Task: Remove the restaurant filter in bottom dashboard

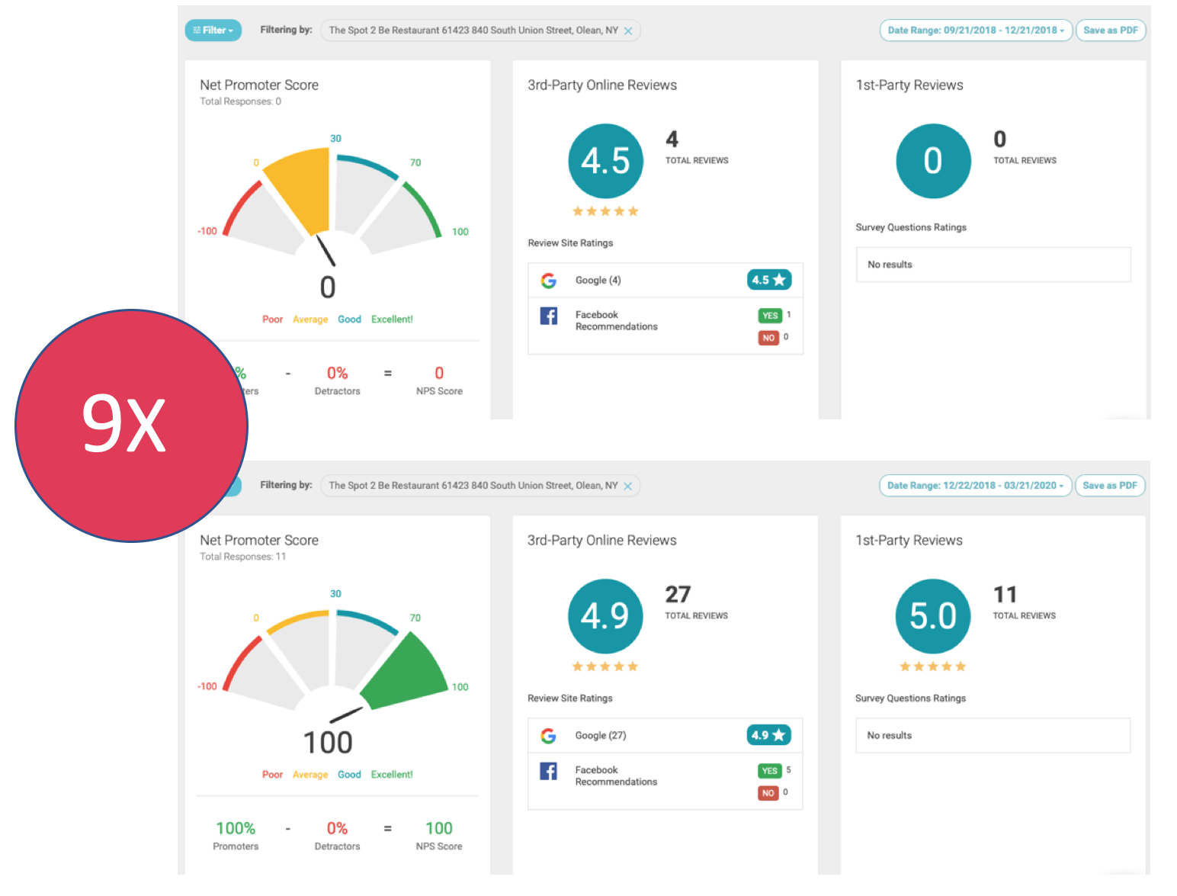Action: [627, 487]
